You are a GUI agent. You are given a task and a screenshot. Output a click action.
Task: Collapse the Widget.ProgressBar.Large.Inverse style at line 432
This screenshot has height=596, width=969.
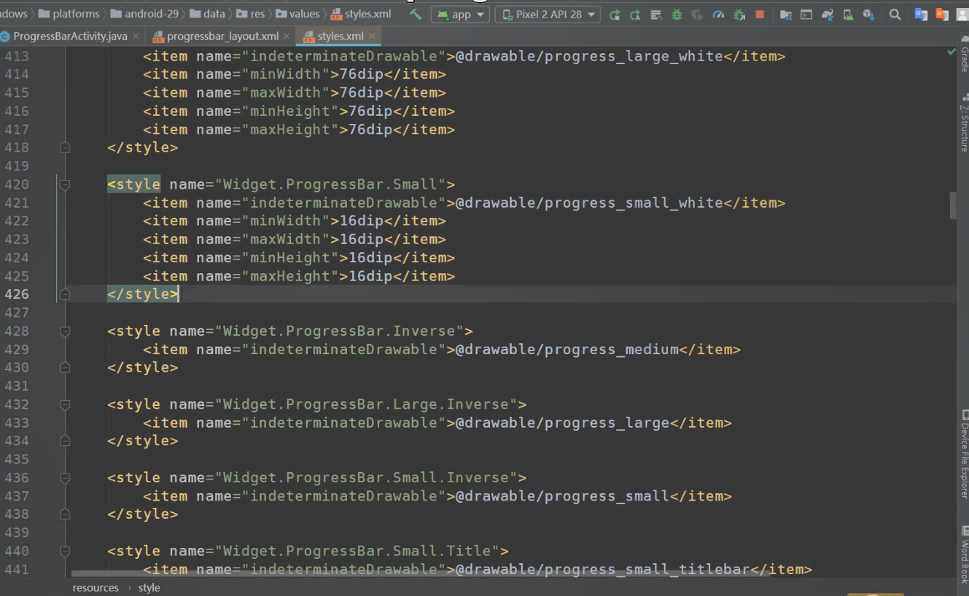[65, 404]
